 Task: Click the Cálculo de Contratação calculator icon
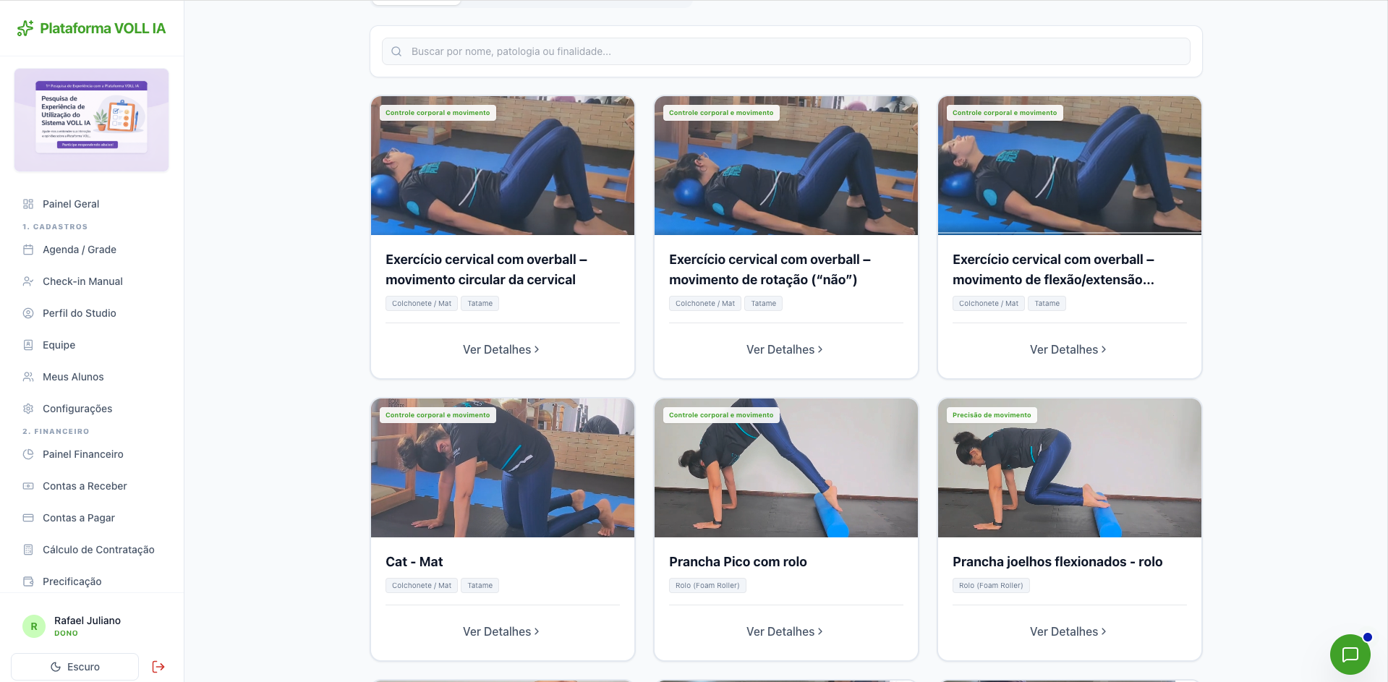[x=28, y=550]
